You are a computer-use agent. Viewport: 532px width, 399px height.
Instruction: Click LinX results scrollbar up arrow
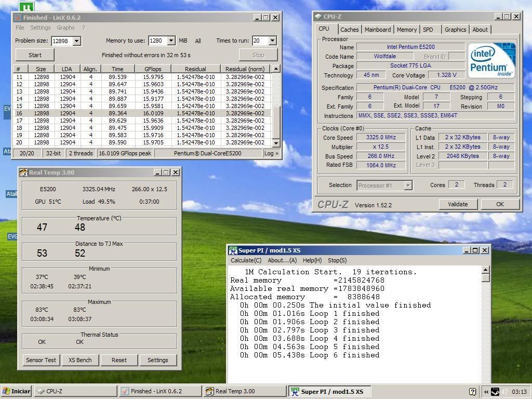coord(276,69)
